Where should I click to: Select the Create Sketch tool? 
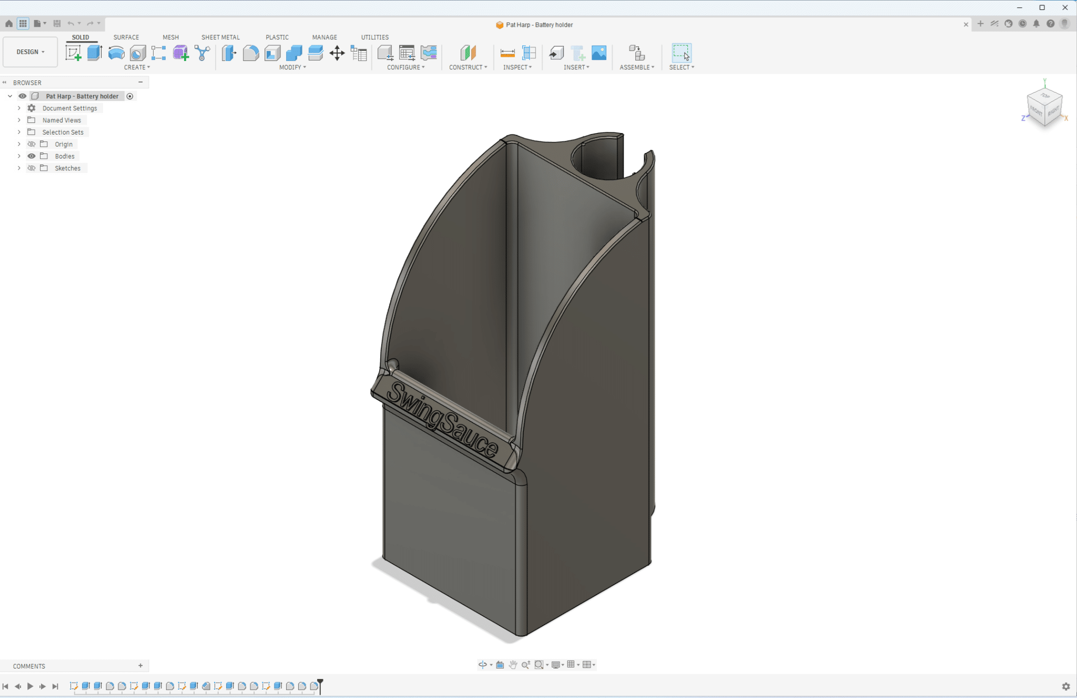(73, 53)
